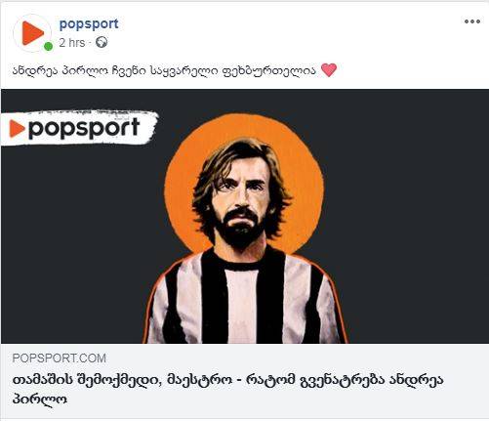Image resolution: width=489 pixels, height=421 pixels.
Task: Click the globe public audience icon
Action: coord(102,42)
